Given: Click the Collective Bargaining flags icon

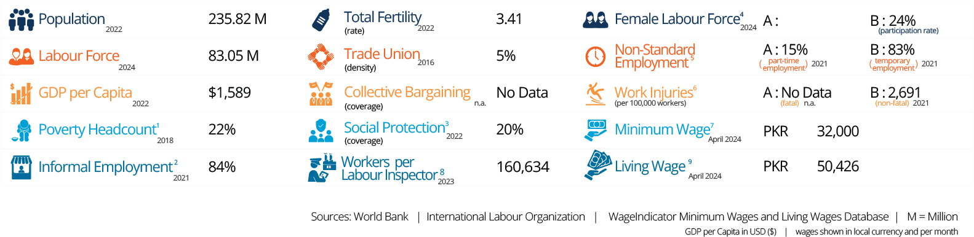Looking at the screenshot, I should pos(321,93).
